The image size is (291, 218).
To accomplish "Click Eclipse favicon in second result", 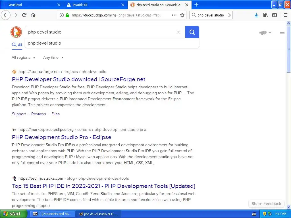I will click(14, 130).
